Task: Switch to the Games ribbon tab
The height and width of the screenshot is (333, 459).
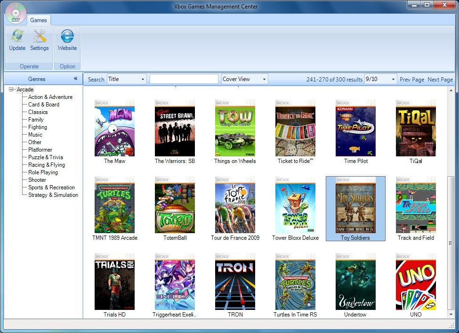Action: 38,20
